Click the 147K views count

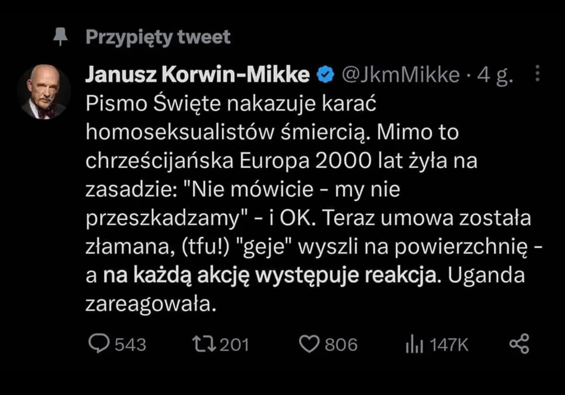tap(449, 345)
